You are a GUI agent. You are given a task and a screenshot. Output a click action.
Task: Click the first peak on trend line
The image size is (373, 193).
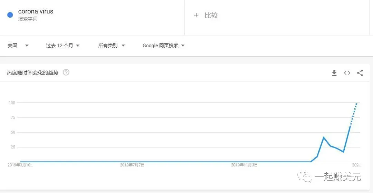[324, 138]
